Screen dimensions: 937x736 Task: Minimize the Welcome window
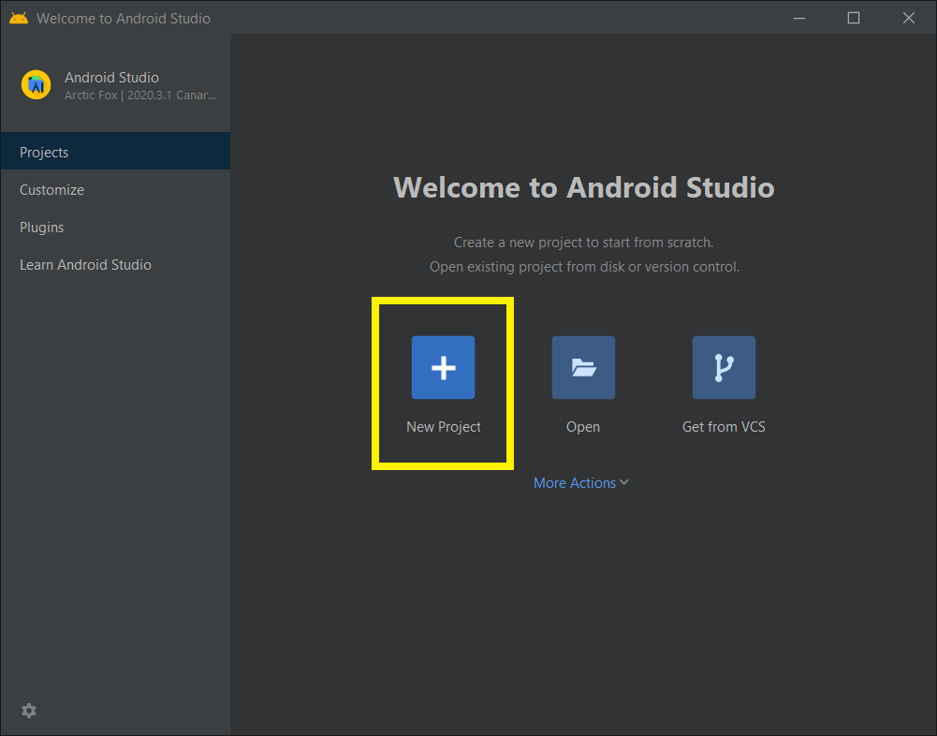(x=799, y=18)
